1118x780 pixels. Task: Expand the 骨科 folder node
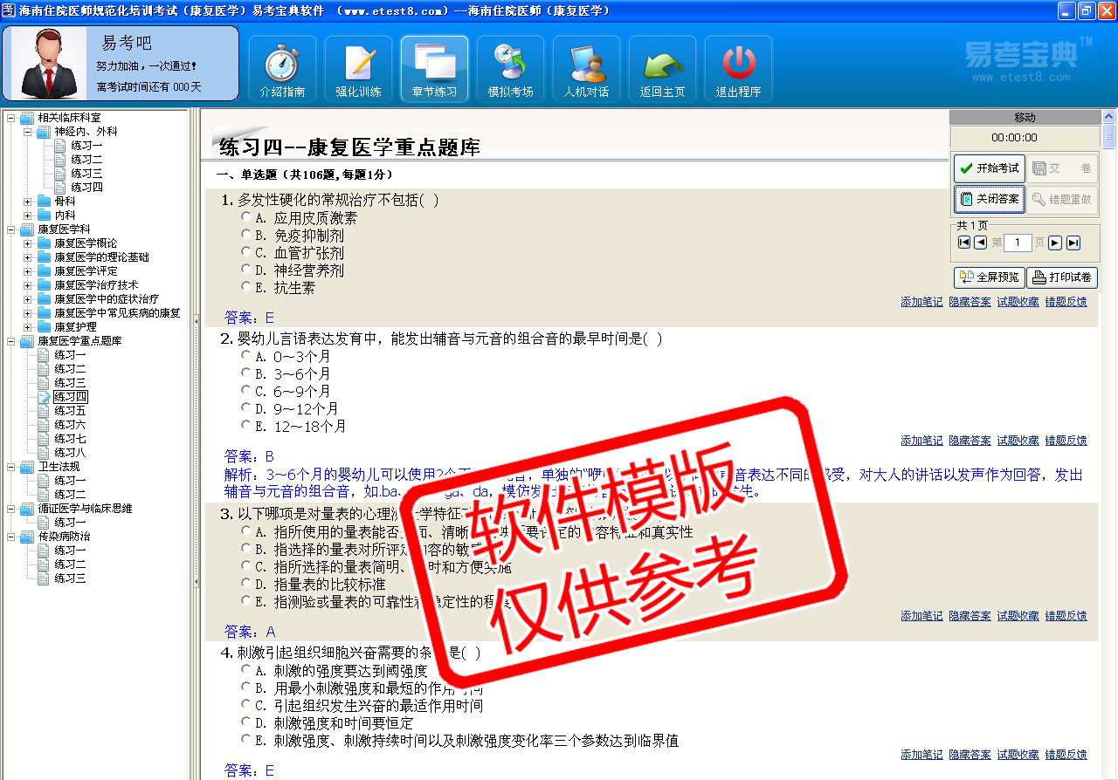click(28, 202)
